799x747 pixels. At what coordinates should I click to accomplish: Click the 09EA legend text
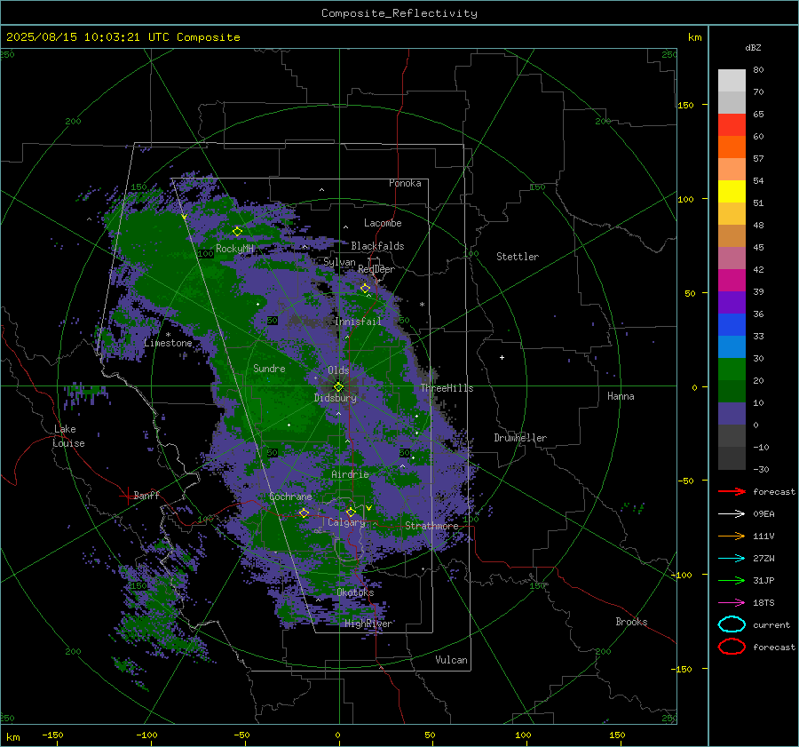pos(763,513)
